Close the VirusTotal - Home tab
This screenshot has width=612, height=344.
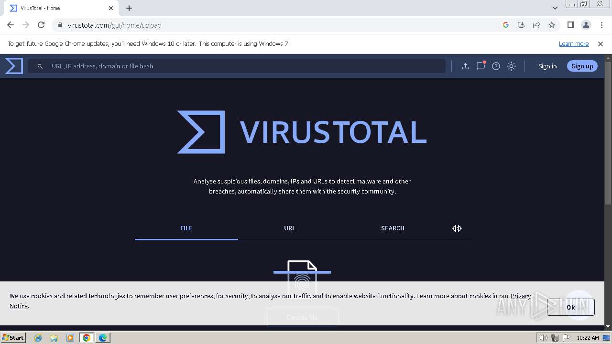pyautogui.click(x=111, y=8)
